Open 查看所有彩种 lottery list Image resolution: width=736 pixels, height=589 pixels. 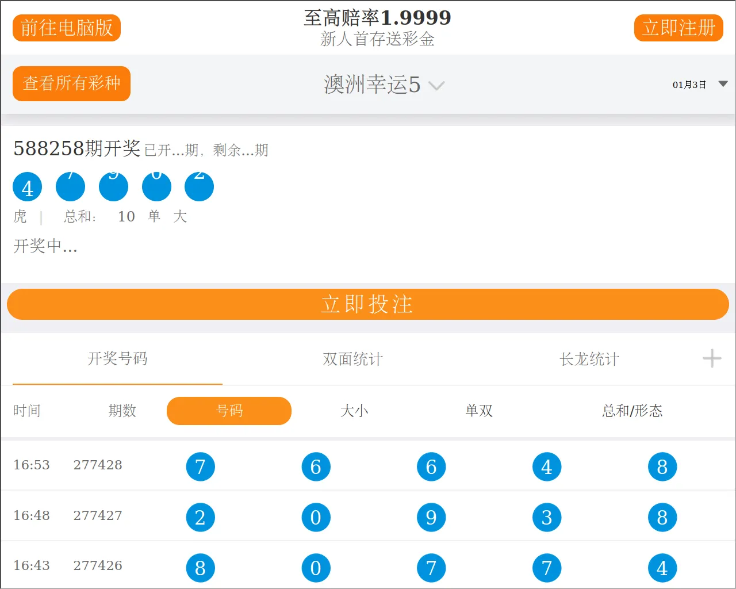coord(72,83)
